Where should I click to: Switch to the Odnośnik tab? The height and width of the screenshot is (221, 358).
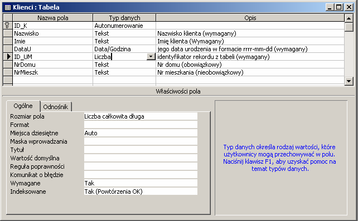pos(55,107)
